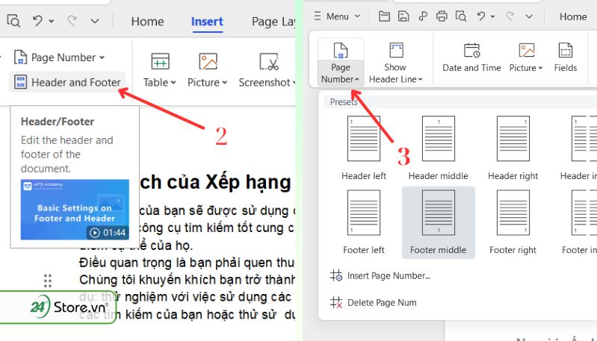Open Page Layout tab in left window
The width and height of the screenshot is (597, 341).
(273, 22)
